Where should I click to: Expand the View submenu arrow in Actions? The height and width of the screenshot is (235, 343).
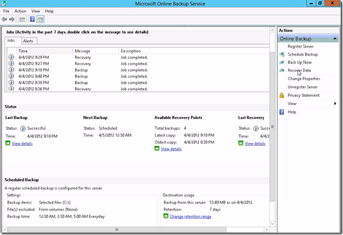click(x=335, y=104)
